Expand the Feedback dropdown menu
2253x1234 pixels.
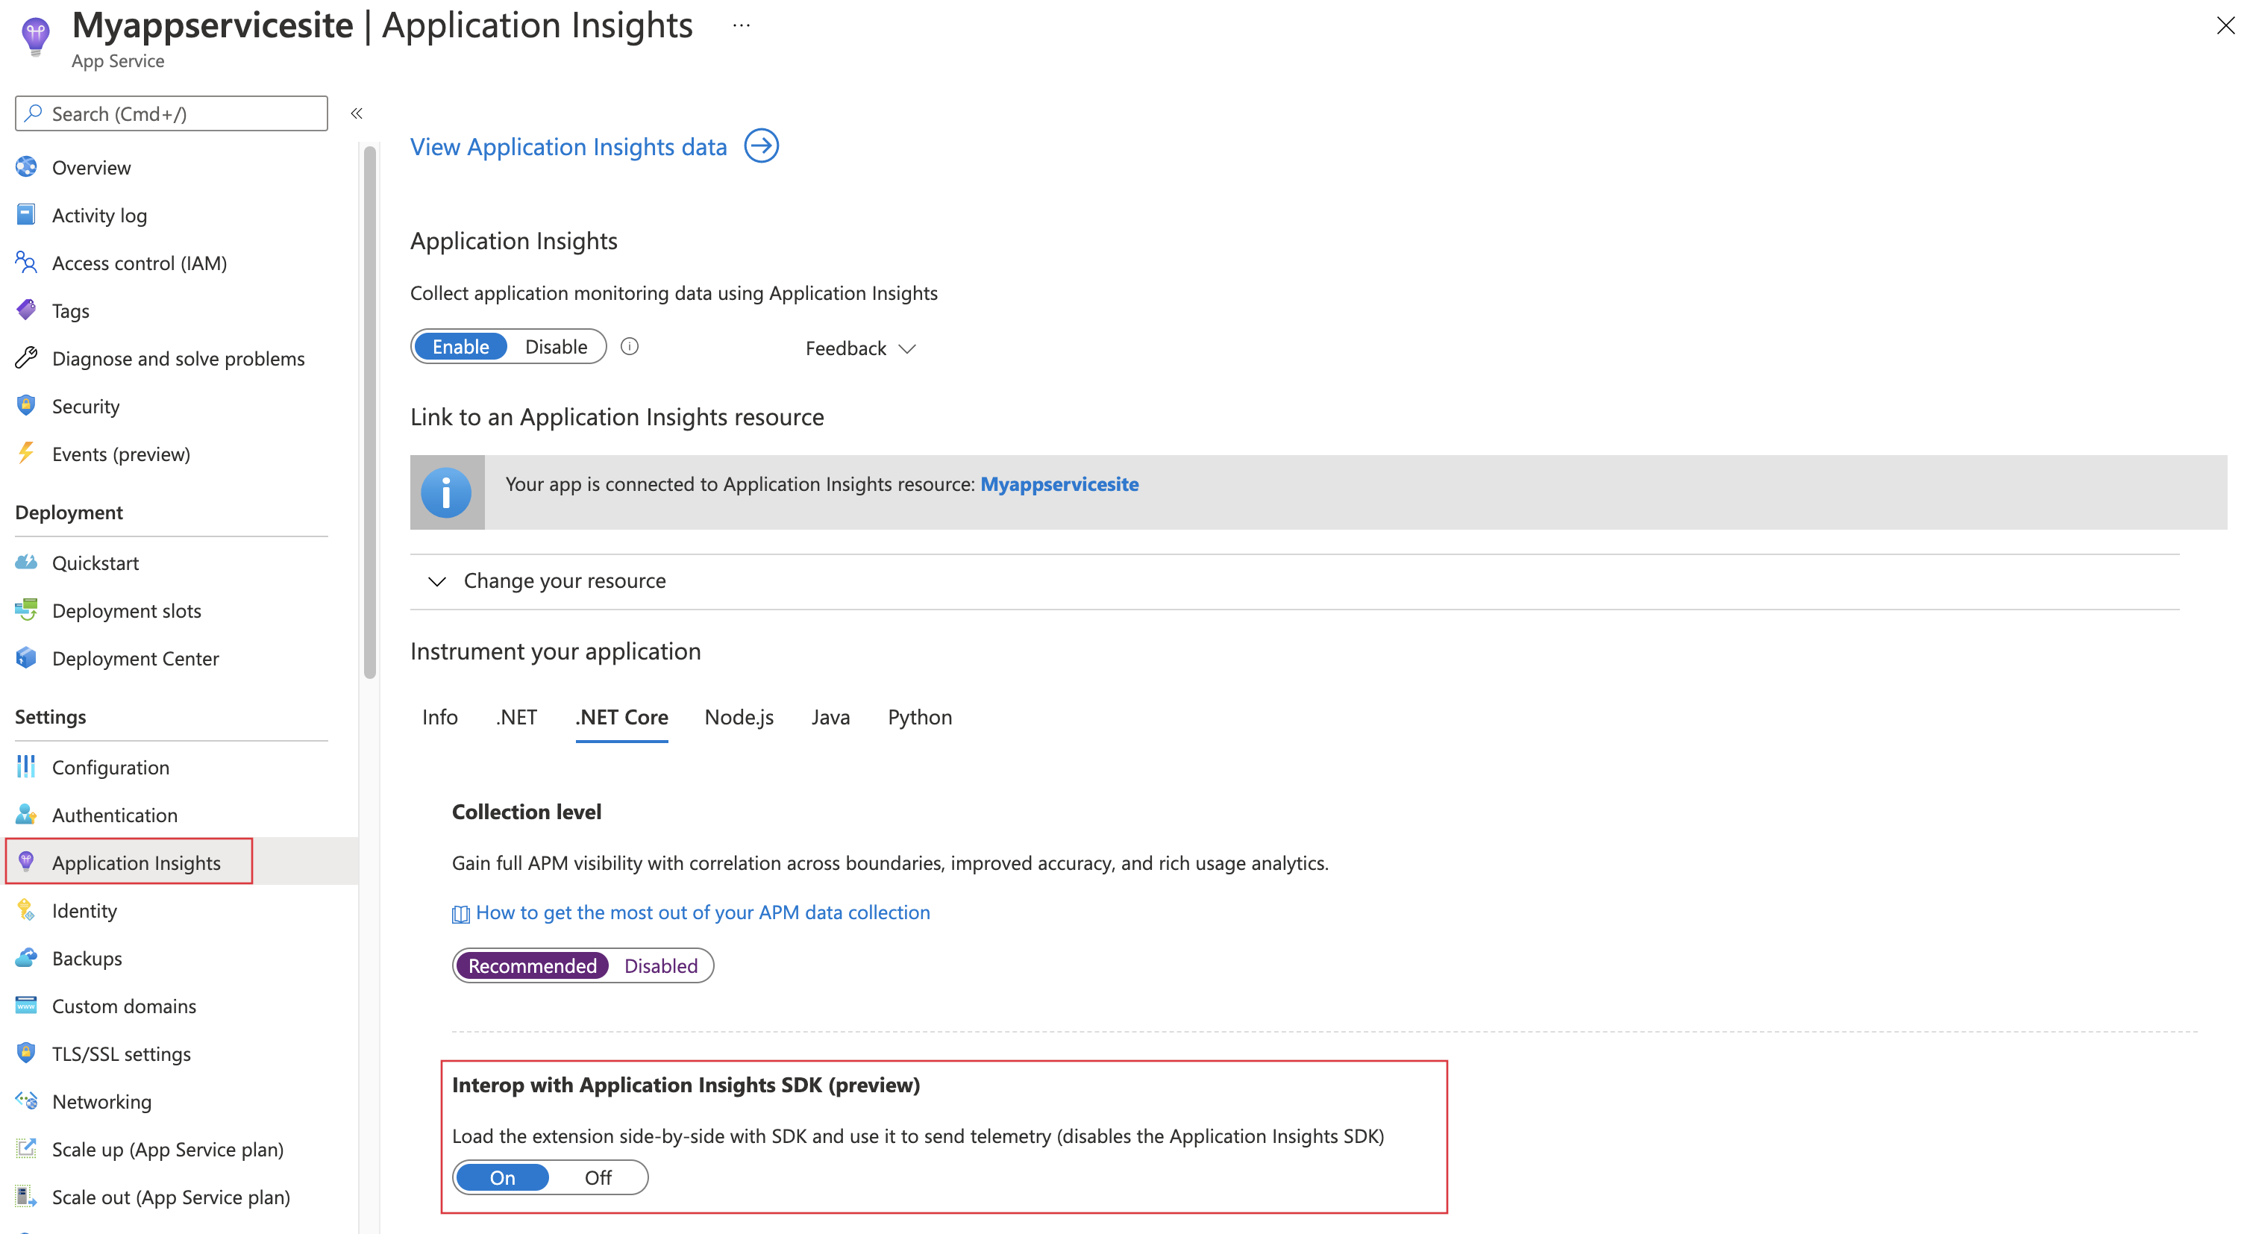point(859,348)
